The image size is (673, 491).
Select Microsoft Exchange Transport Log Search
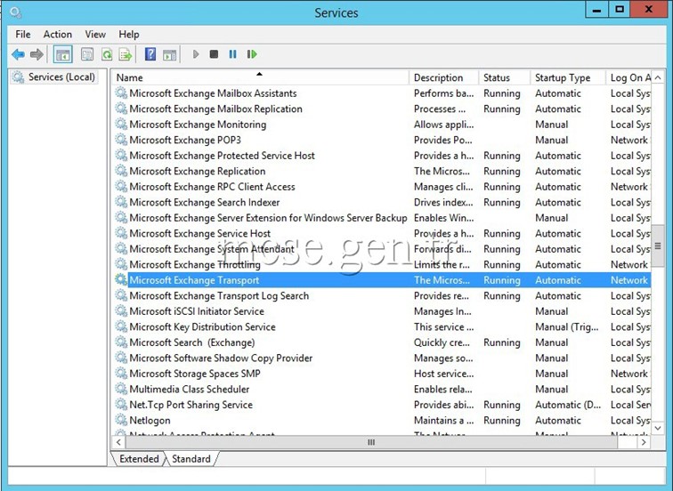[382, 295]
